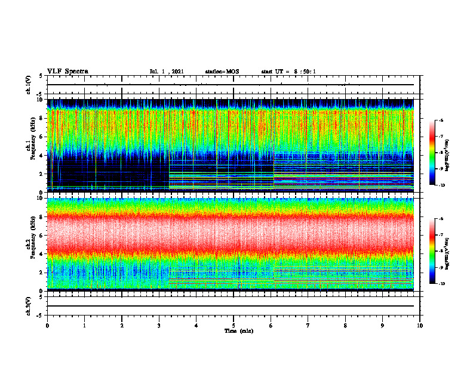Viewport: 473px width, 365px height.
Task: Click the ch.2 colorbar log(PSD) unit label
Action: pos(447,253)
